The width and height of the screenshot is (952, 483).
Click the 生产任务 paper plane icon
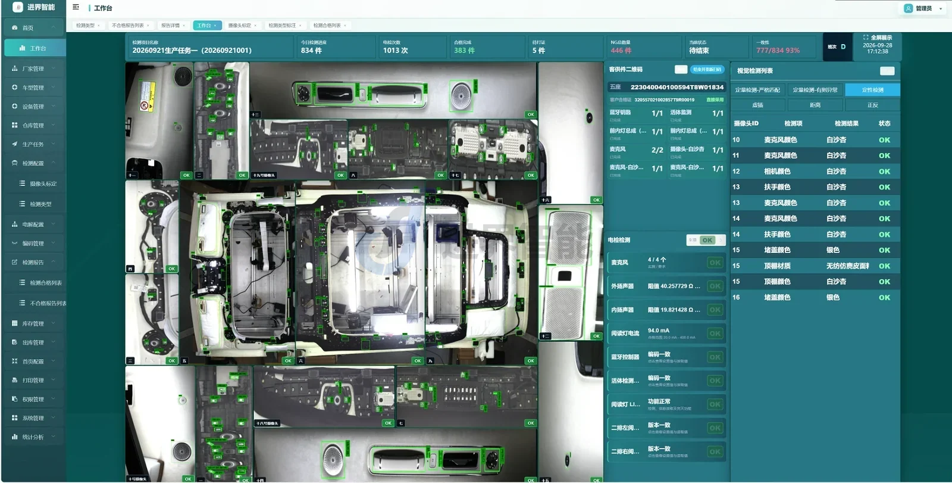tap(15, 144)
